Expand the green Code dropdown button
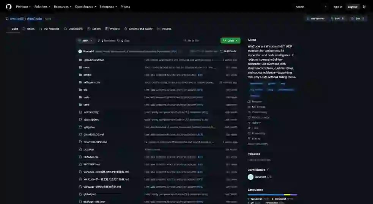This screenshot has width=373, height=204. [x=230, y=41]
